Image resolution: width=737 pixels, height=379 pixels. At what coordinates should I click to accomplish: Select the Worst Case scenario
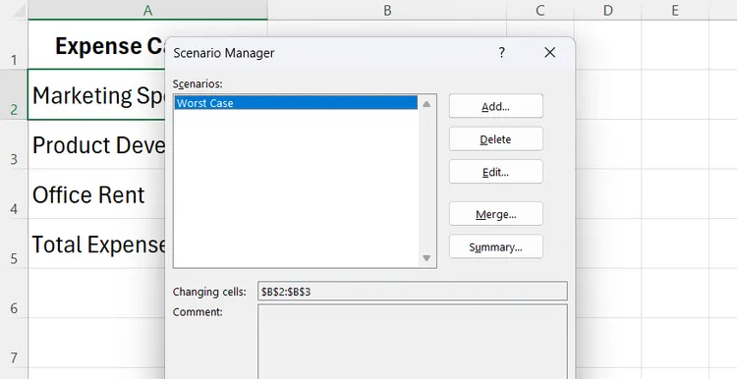(296, 103)
